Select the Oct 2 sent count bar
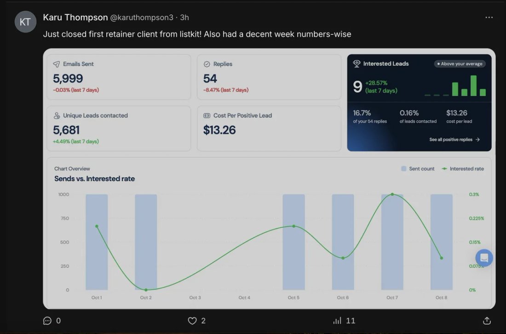 pyautogui.click(x=146, y=242)
